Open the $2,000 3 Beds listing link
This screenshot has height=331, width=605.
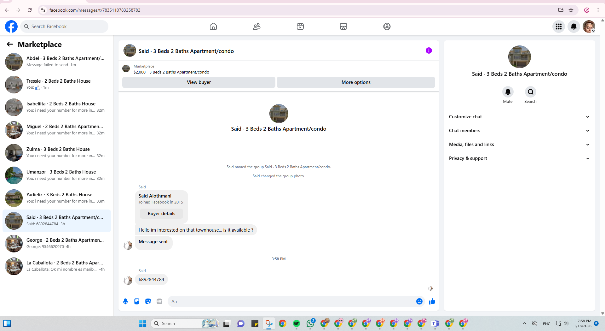171,72
